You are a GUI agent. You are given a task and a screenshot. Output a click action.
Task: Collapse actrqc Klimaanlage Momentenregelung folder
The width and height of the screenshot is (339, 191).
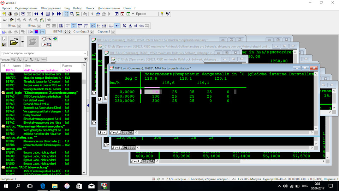pyautogui.click(x=3, y=127)
